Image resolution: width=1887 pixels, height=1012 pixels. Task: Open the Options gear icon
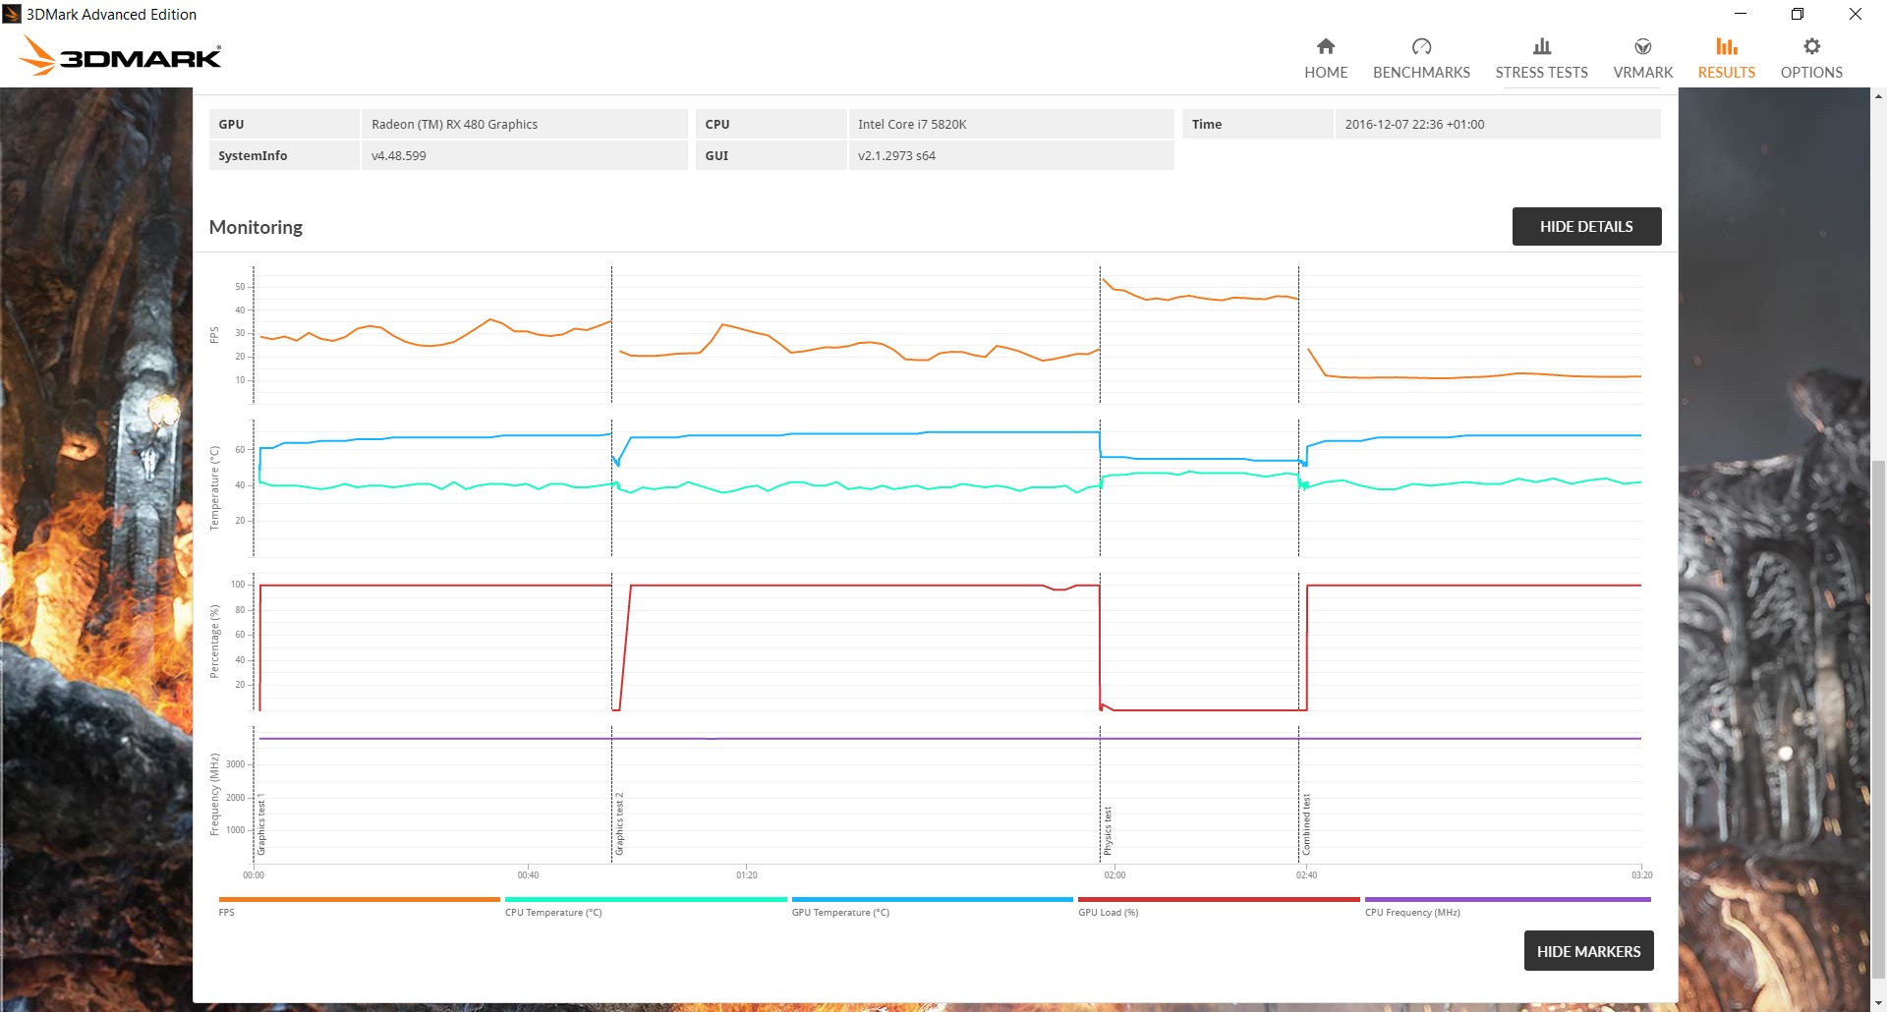tap(1811, 46)
